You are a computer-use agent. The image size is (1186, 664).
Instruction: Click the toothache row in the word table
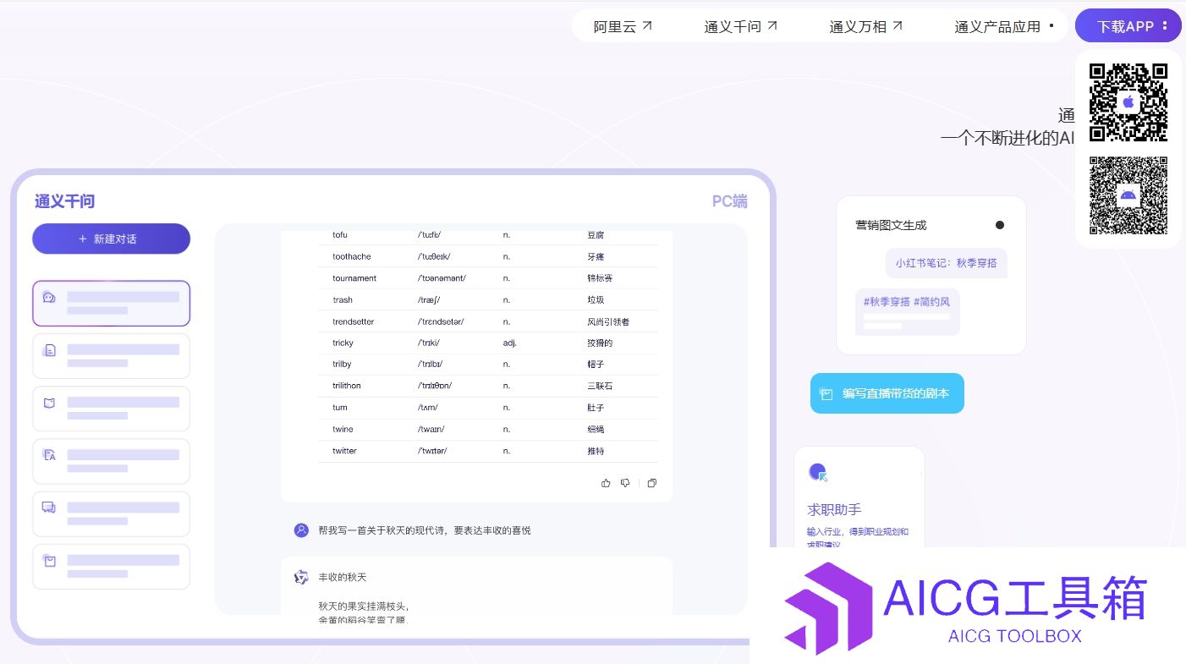coord(488,256)
